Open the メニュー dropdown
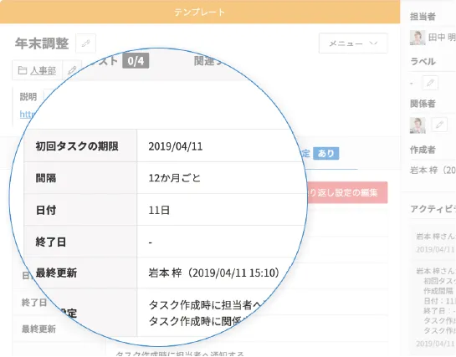The image size is (456, 357). 353,43
